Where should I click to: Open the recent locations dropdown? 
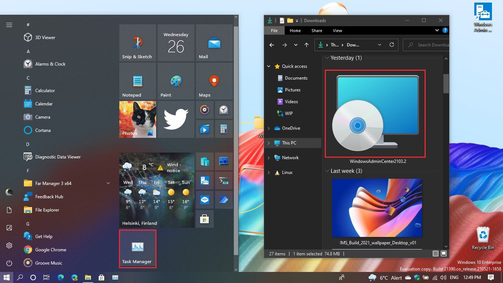pos(296,45)
